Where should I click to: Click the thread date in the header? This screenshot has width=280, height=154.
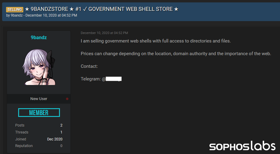click(x=51, y=15)
